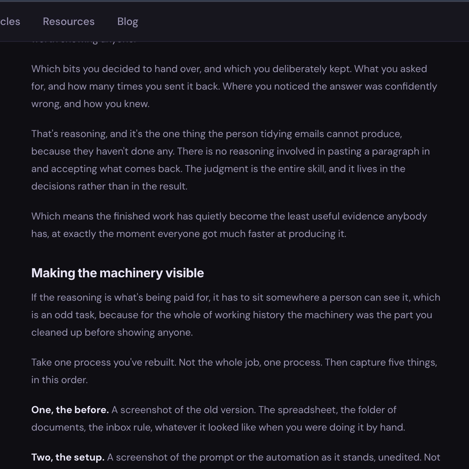Viewport: 469px width, 469px height.
Task: Click the line starting "Which means the finished work"
Action: click(229, 216)
